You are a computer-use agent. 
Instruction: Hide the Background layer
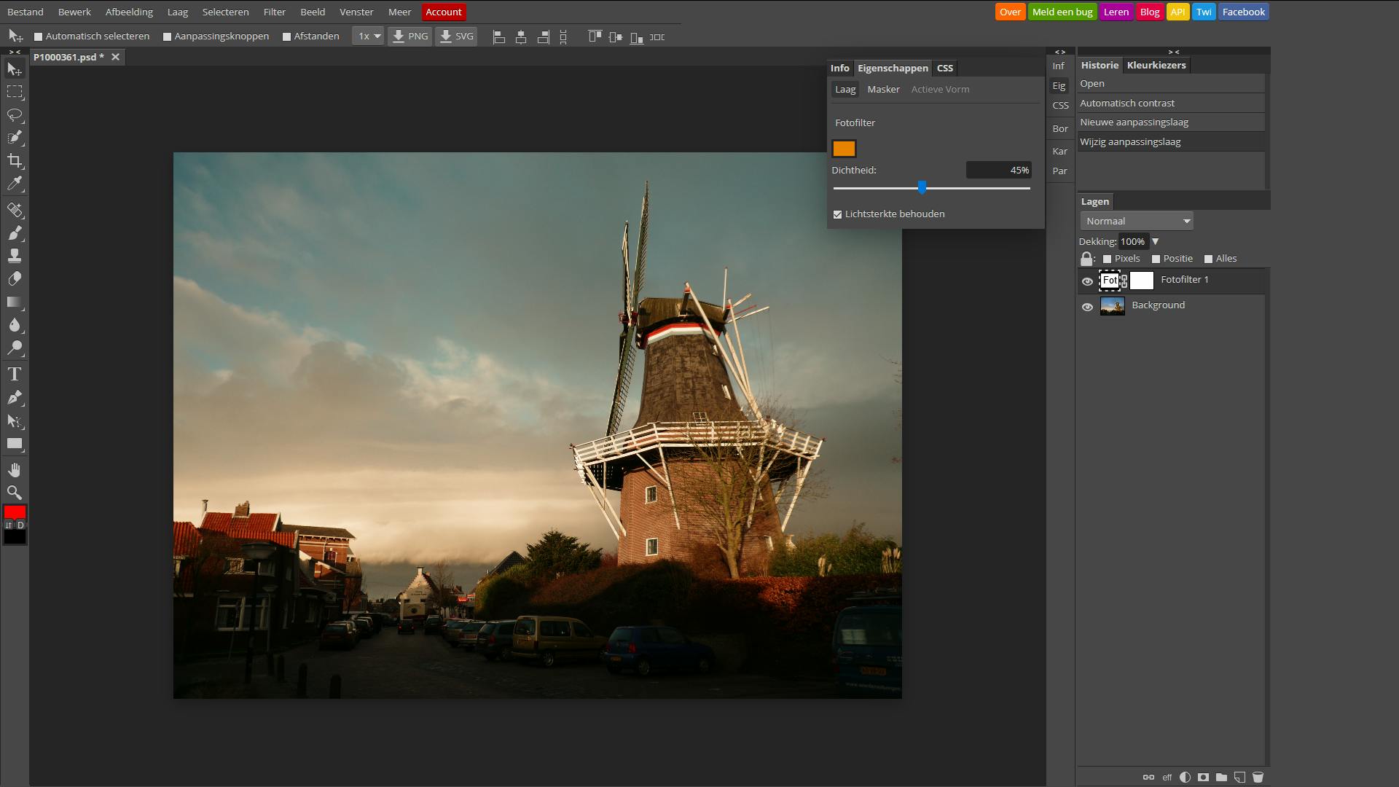click(1088, 306)
